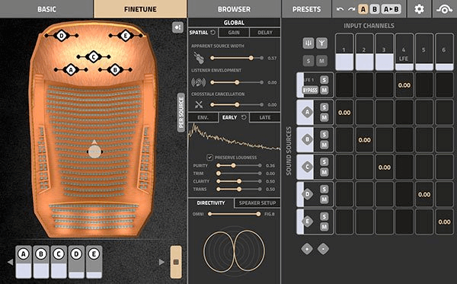Click input channel 4 LFE header

click(x=404, y=52)
